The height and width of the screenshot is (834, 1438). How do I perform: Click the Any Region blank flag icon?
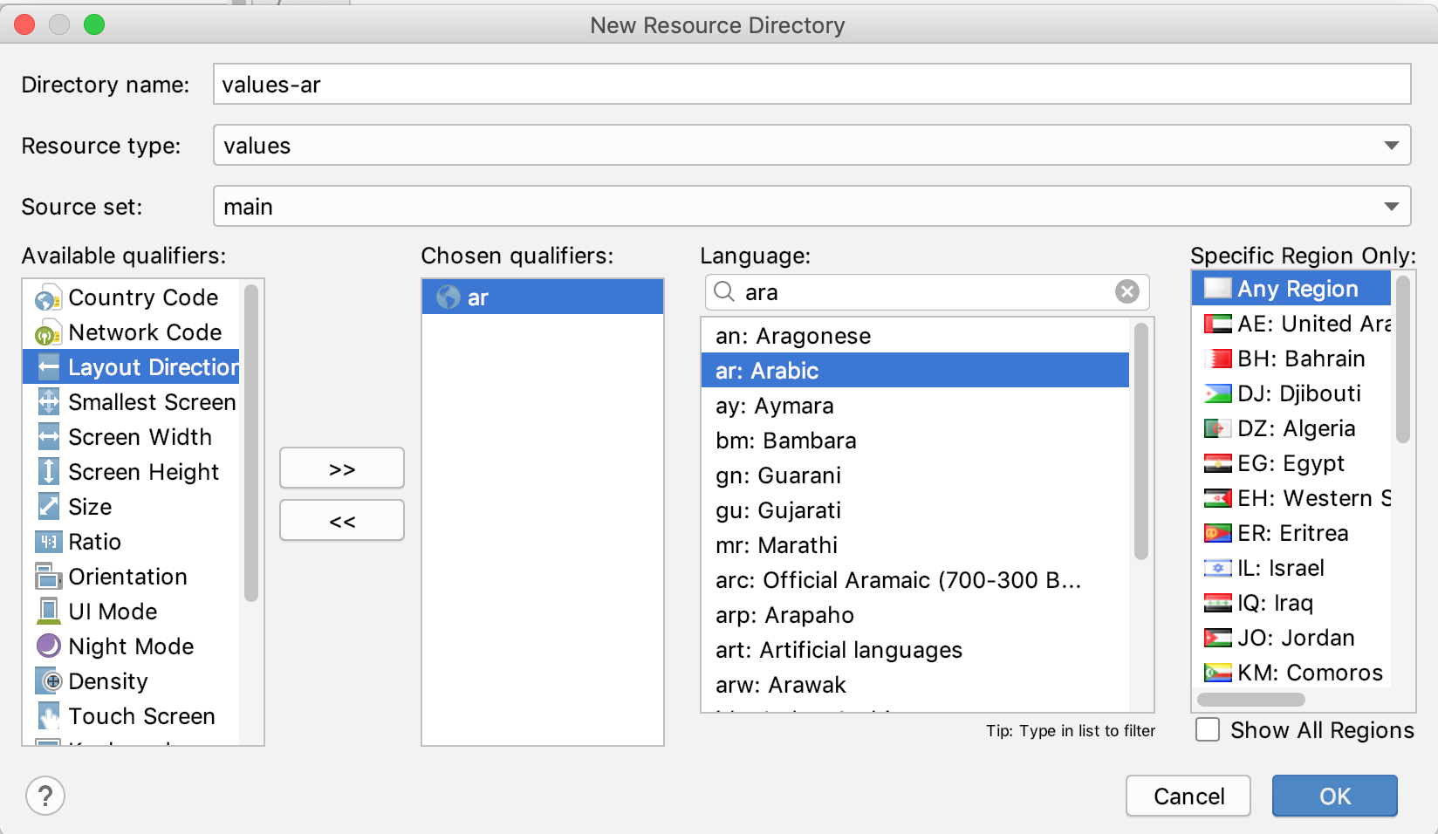1217,288
